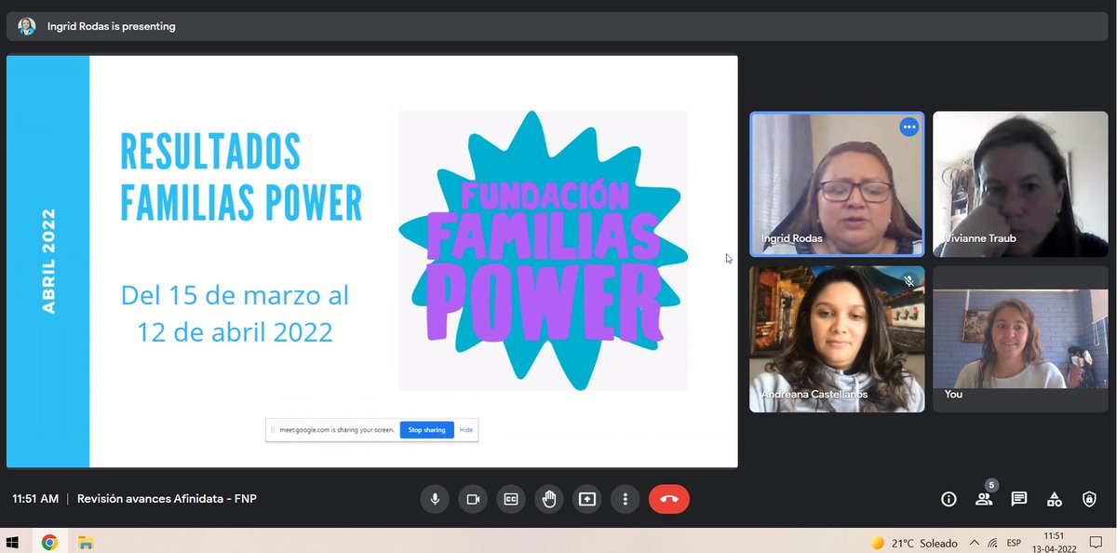Open File Explorer from the taskbar
This screenshot has height=553, width=1117.
(x=85, y=542)
